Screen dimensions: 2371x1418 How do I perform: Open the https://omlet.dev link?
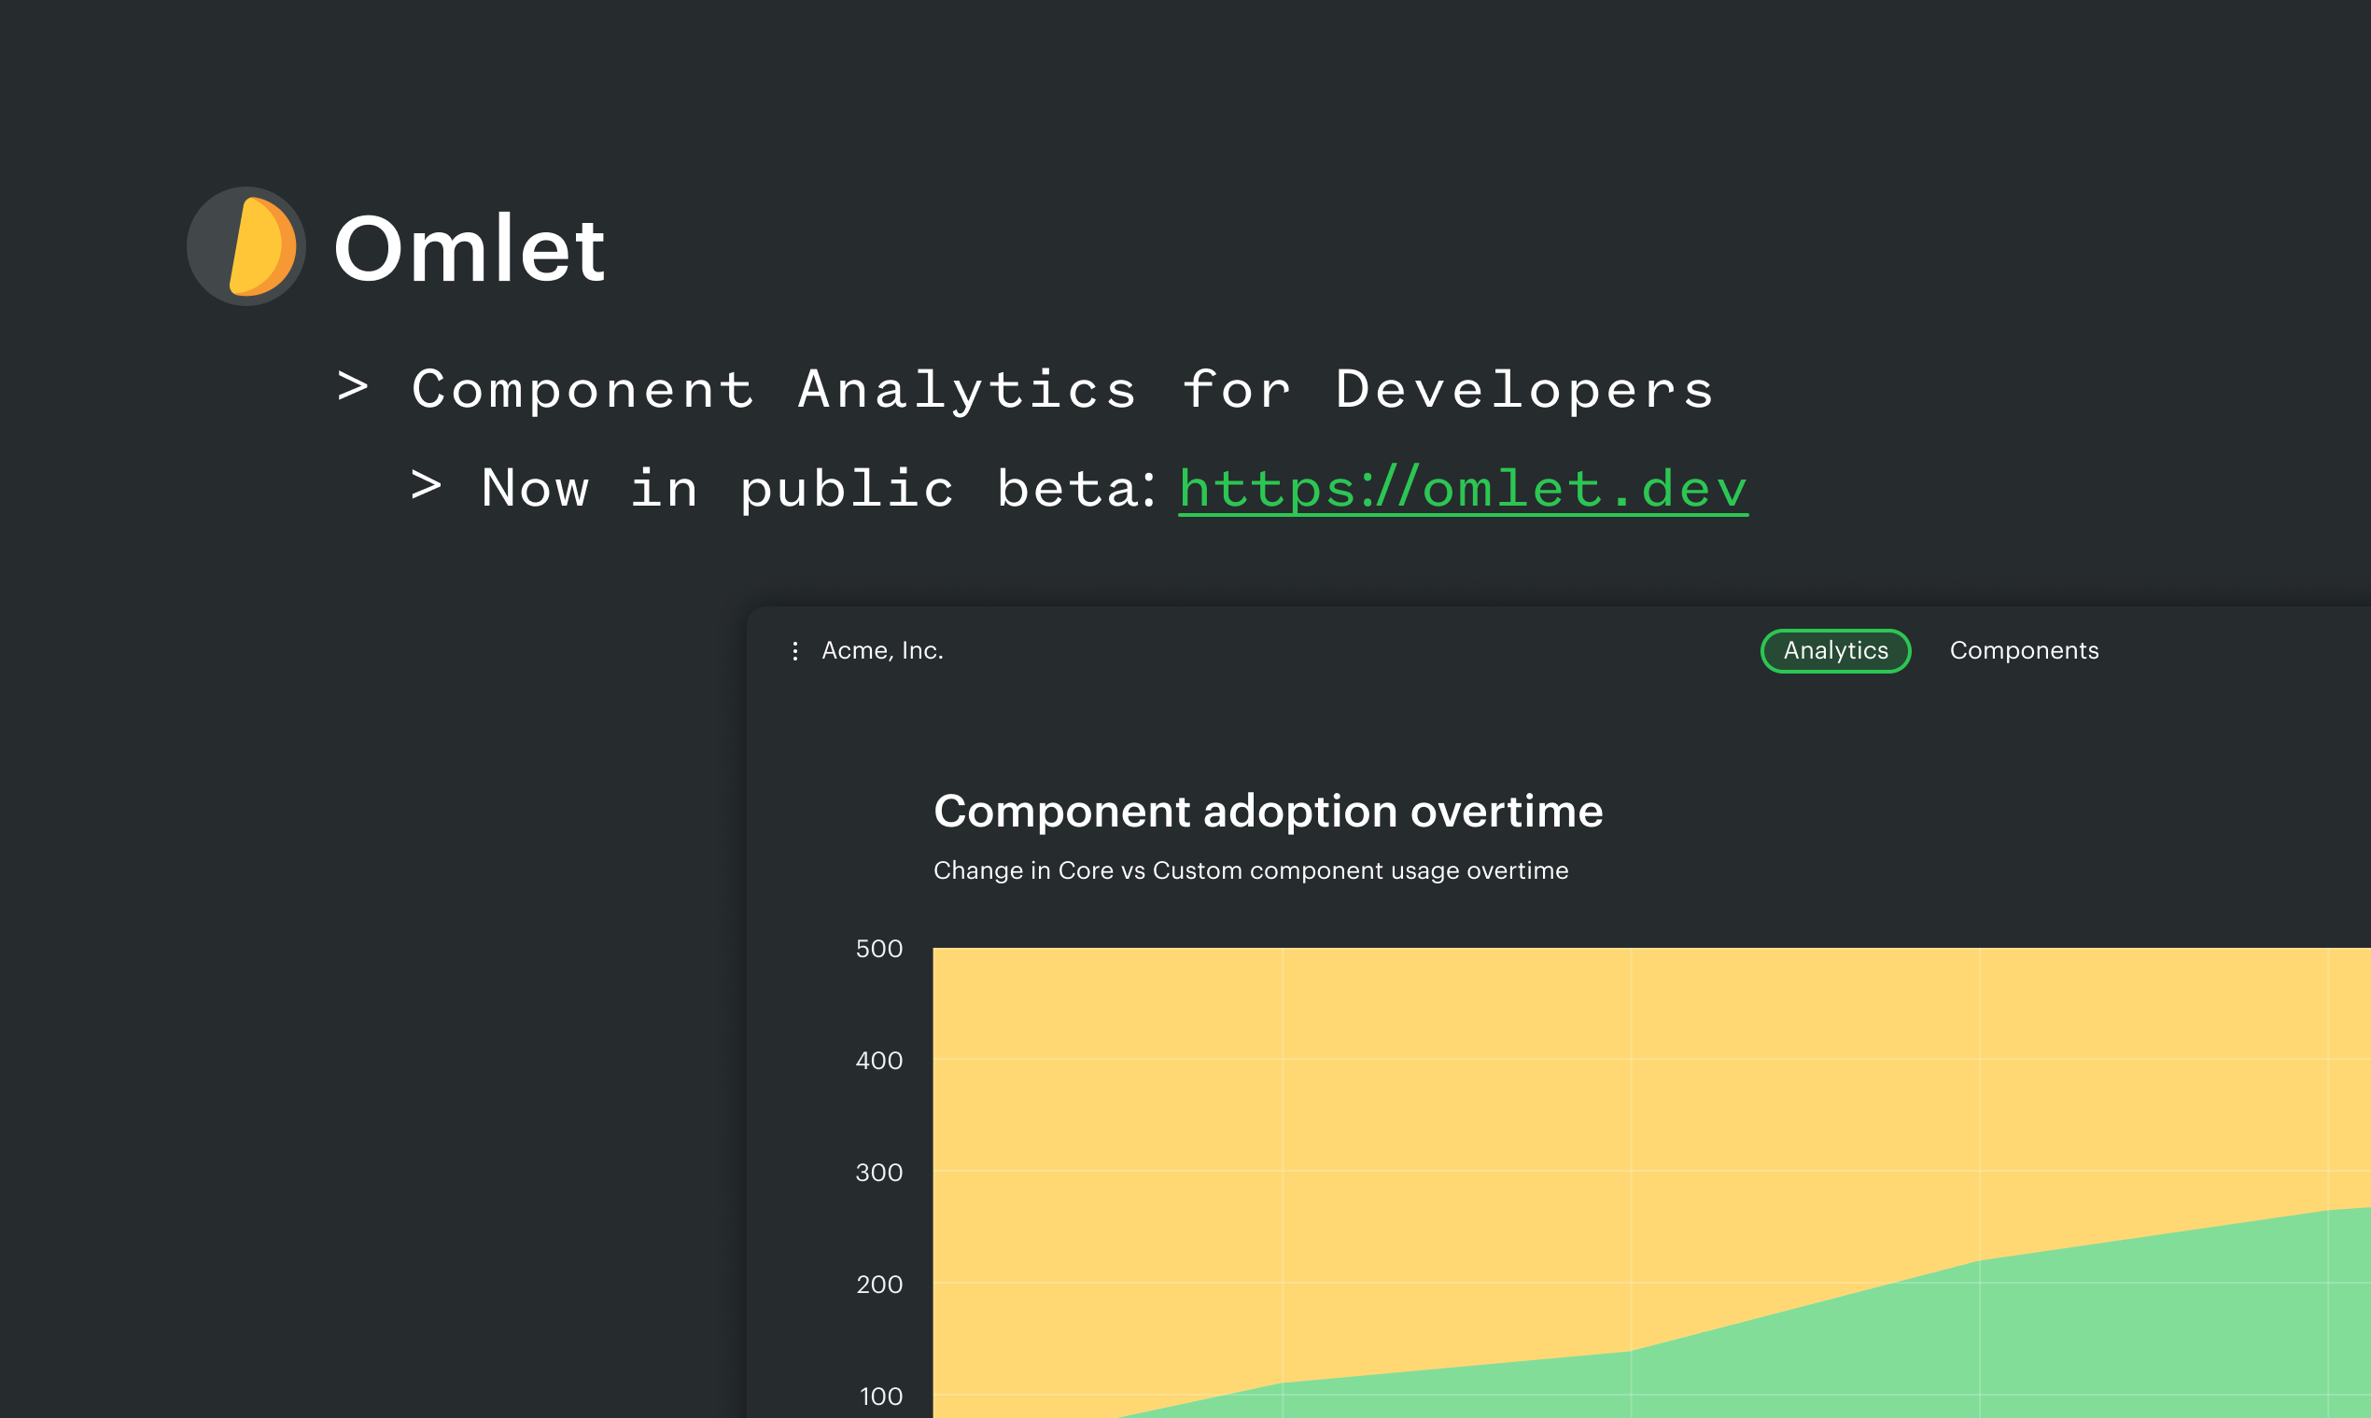[x=1463, y=488]
